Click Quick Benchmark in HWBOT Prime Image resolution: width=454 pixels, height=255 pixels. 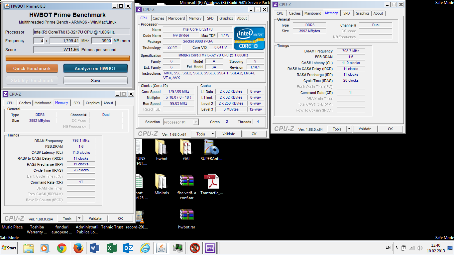[32, 68]
